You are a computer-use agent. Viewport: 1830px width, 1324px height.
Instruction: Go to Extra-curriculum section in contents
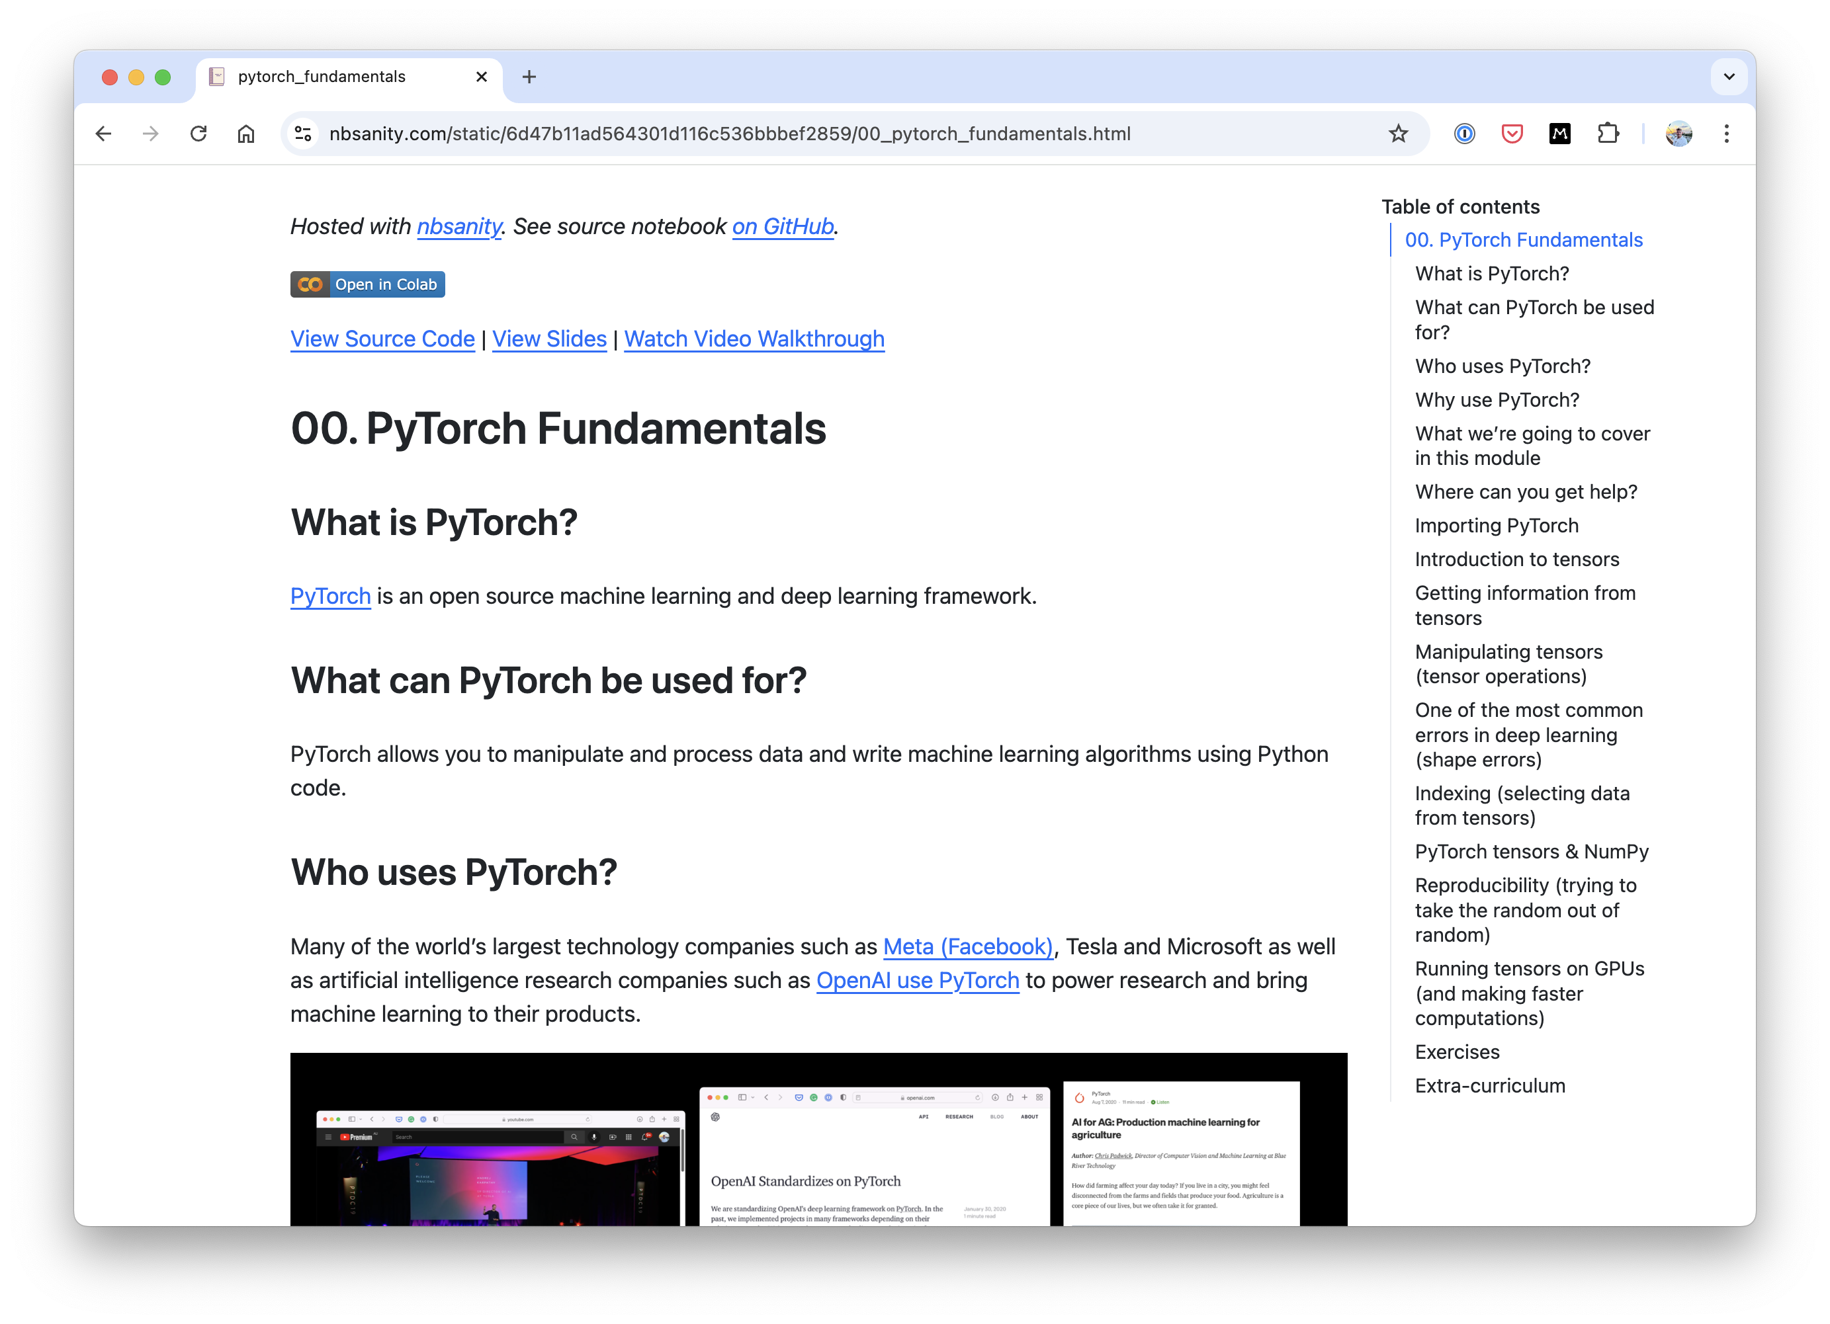[x=1489, y=1086]
